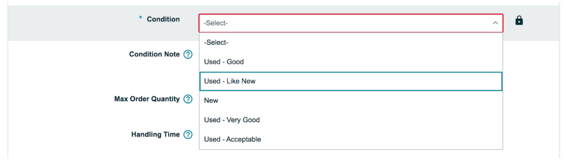Click the Handling Time label text
This screenshot has height=168, width=566.
coord(155,134)
